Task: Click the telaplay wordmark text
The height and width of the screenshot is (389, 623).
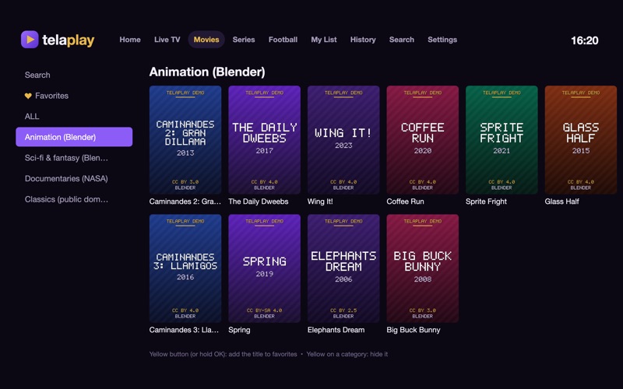Action: tap(69, 40)
